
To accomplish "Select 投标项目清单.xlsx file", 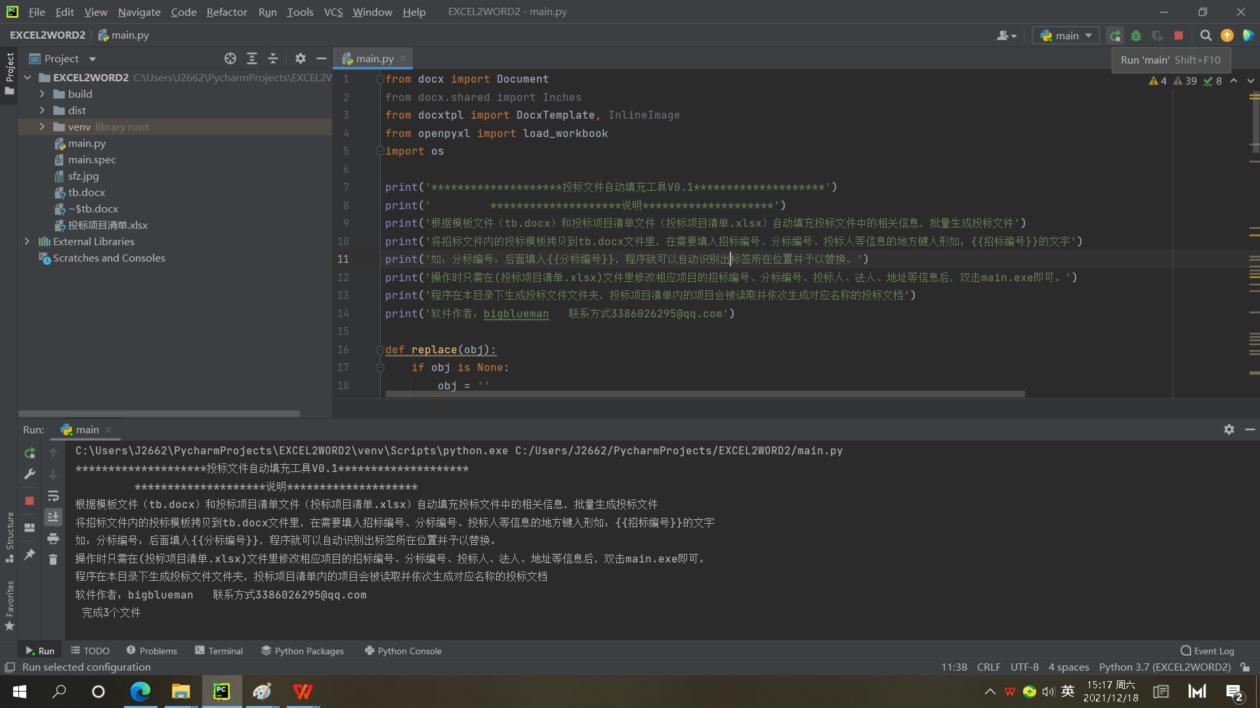I will click(108, 226).
